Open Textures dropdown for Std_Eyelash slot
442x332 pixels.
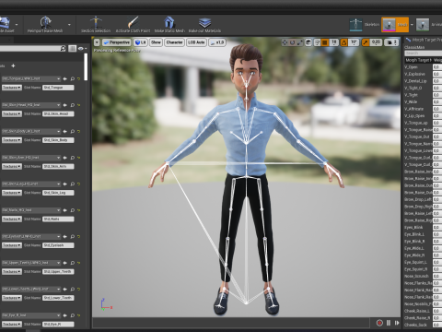tap(12, 245)
